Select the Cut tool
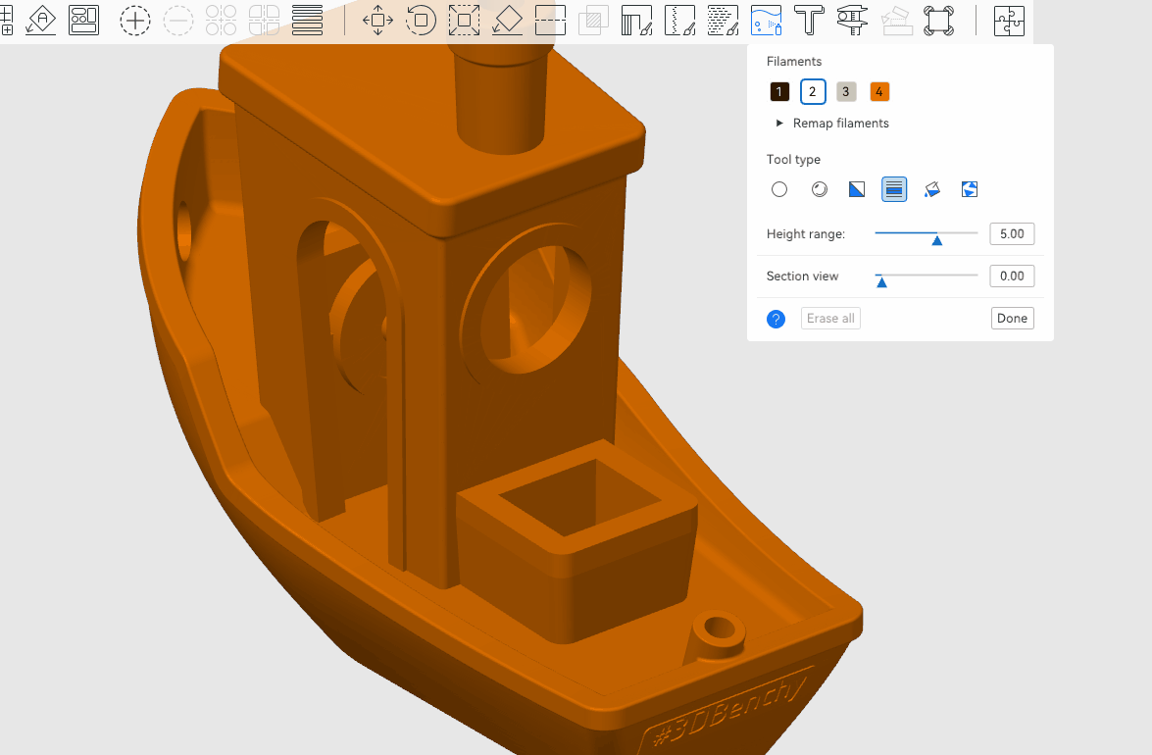The image size is (1152, 755). pos(550,20)
